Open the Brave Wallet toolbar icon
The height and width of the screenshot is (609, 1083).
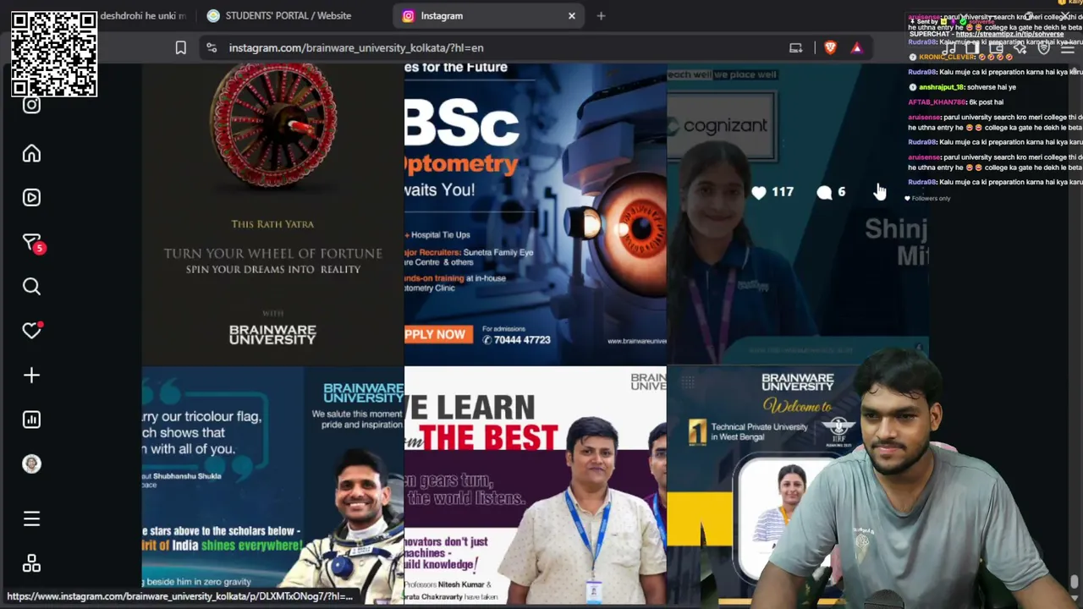(x=996, y=48)
